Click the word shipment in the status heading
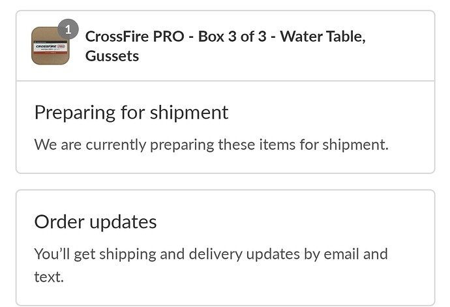Image resolution: width=450 pixels, height=307 pixels. coord(189,113)
